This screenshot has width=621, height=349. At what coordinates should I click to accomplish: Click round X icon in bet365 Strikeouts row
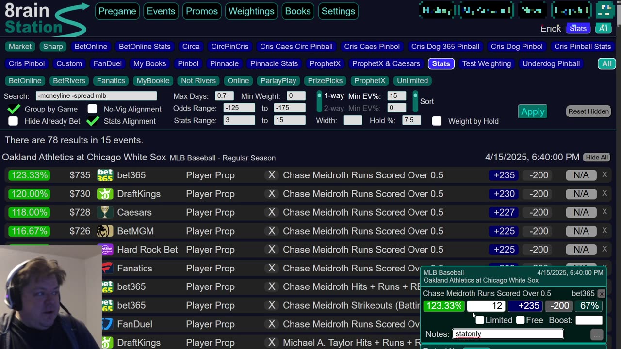272,305
